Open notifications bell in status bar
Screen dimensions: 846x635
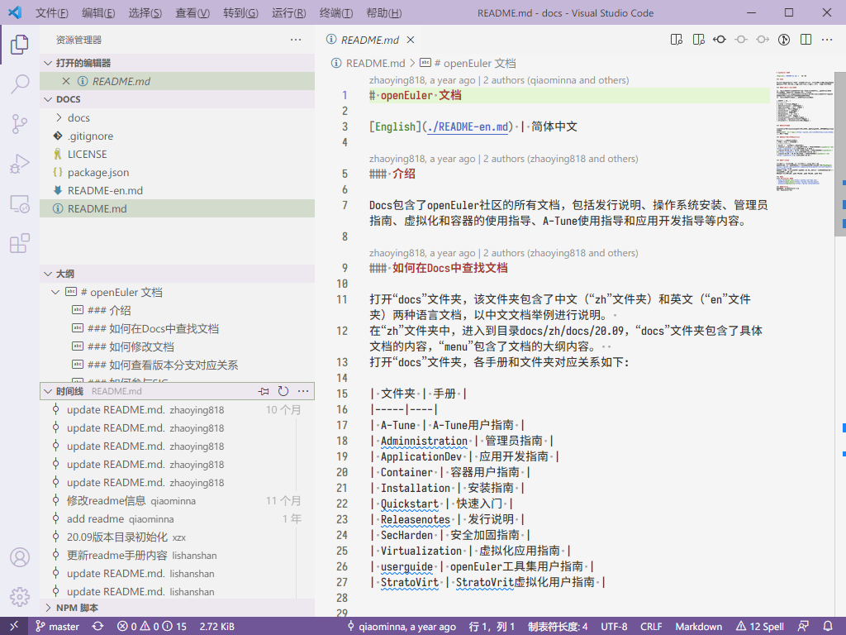pyautogui.click(x=827, y=627)
